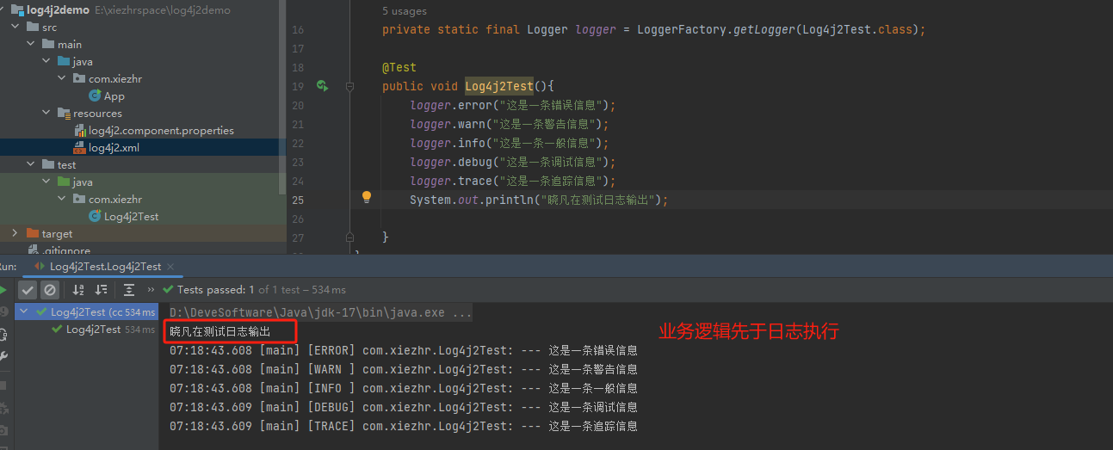The height and width of the screenshot is (450, 1113).
Task: Click line number 22 in the gutter
Action: [298, 143]
